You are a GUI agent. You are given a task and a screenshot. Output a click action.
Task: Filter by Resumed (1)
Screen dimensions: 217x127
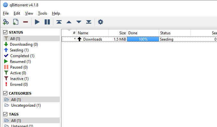pos(31,61)
